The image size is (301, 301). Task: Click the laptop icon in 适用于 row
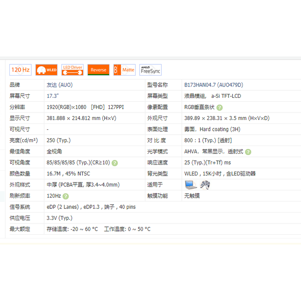190,184
